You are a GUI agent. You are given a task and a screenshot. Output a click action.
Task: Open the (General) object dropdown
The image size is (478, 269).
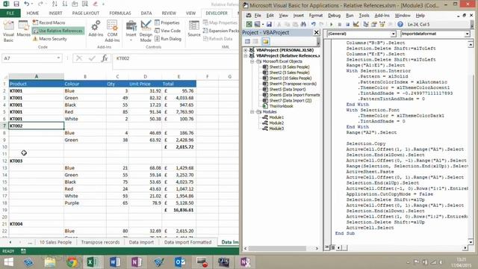(394, 34)
